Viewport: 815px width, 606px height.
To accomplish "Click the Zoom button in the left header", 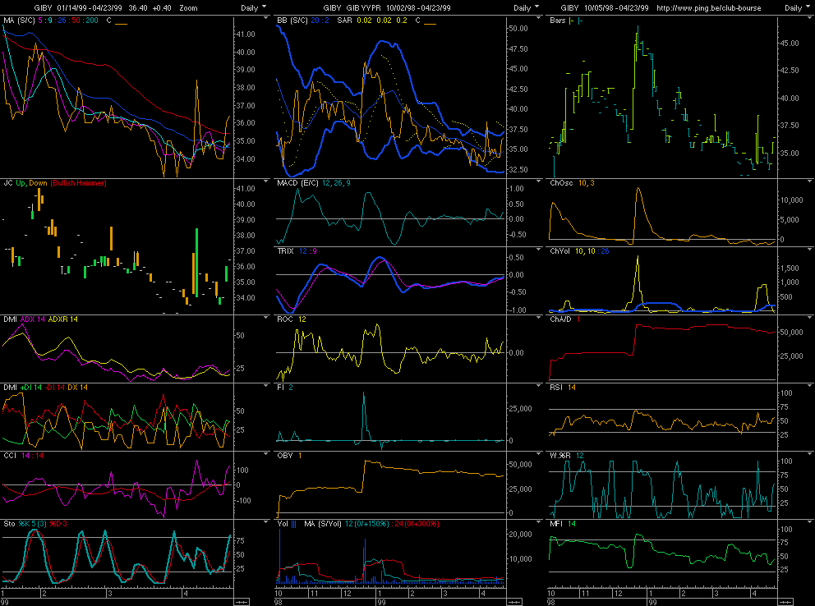I will tap(188, 7).
